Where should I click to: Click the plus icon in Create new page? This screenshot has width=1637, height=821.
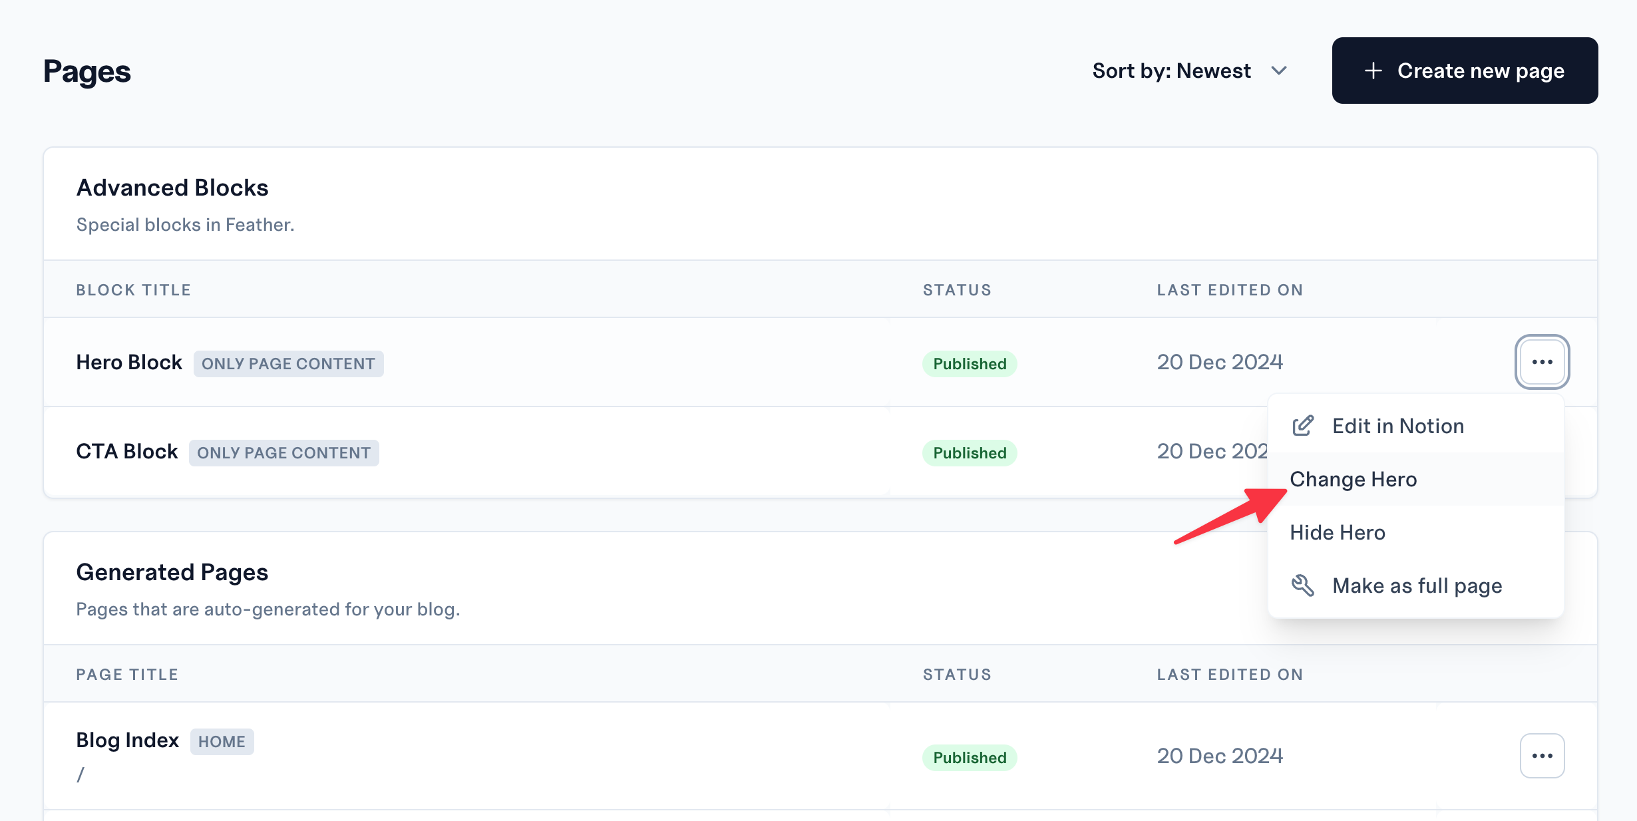(1373, 71)
